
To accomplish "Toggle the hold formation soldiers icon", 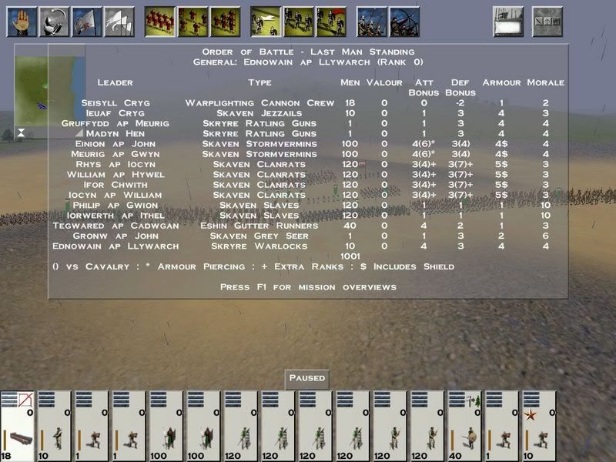I will coord(299,22).
